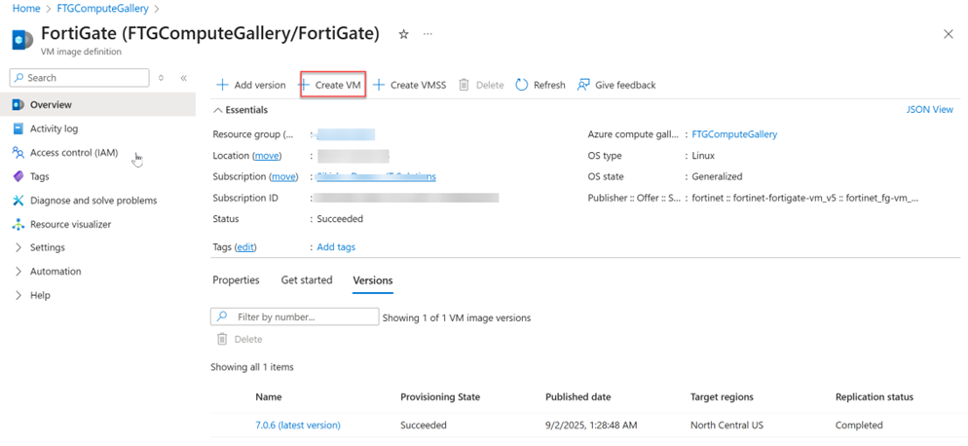Screen dimensions: 968x446
Task: Click the fortinet publisher offer value
Action: click(x=805, y=199)
